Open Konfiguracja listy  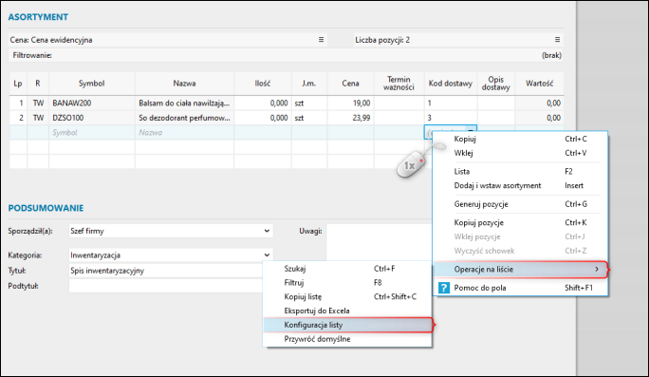tap(347, 325)
